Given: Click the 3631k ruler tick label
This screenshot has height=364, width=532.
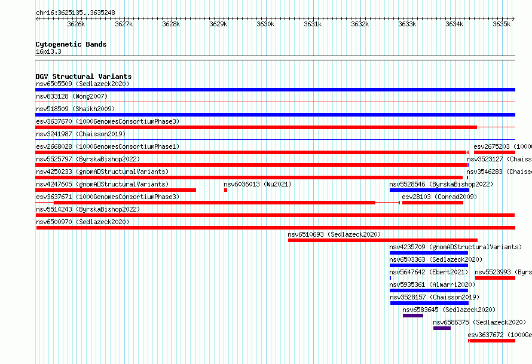Looking at the screenshot, I should 313,24.
